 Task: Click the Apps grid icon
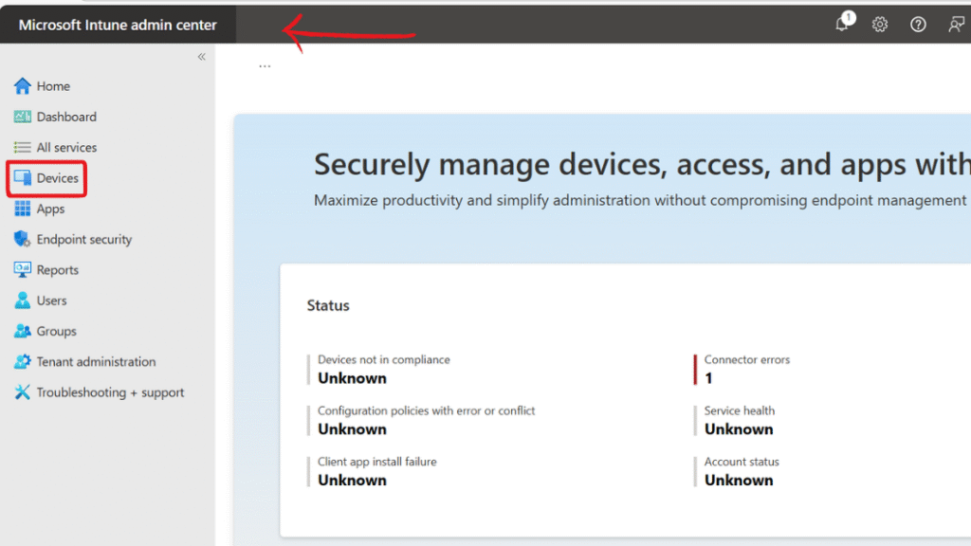23,209
